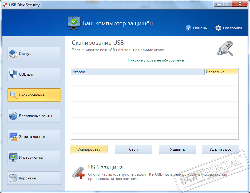This screenshot has width=250, height=193.
Task: Click 'Ваш компьютер защищён' header text
Action: tap(118, 23)
